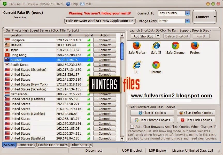Connect to server 162.250.234.121

(x=105, y=133)
